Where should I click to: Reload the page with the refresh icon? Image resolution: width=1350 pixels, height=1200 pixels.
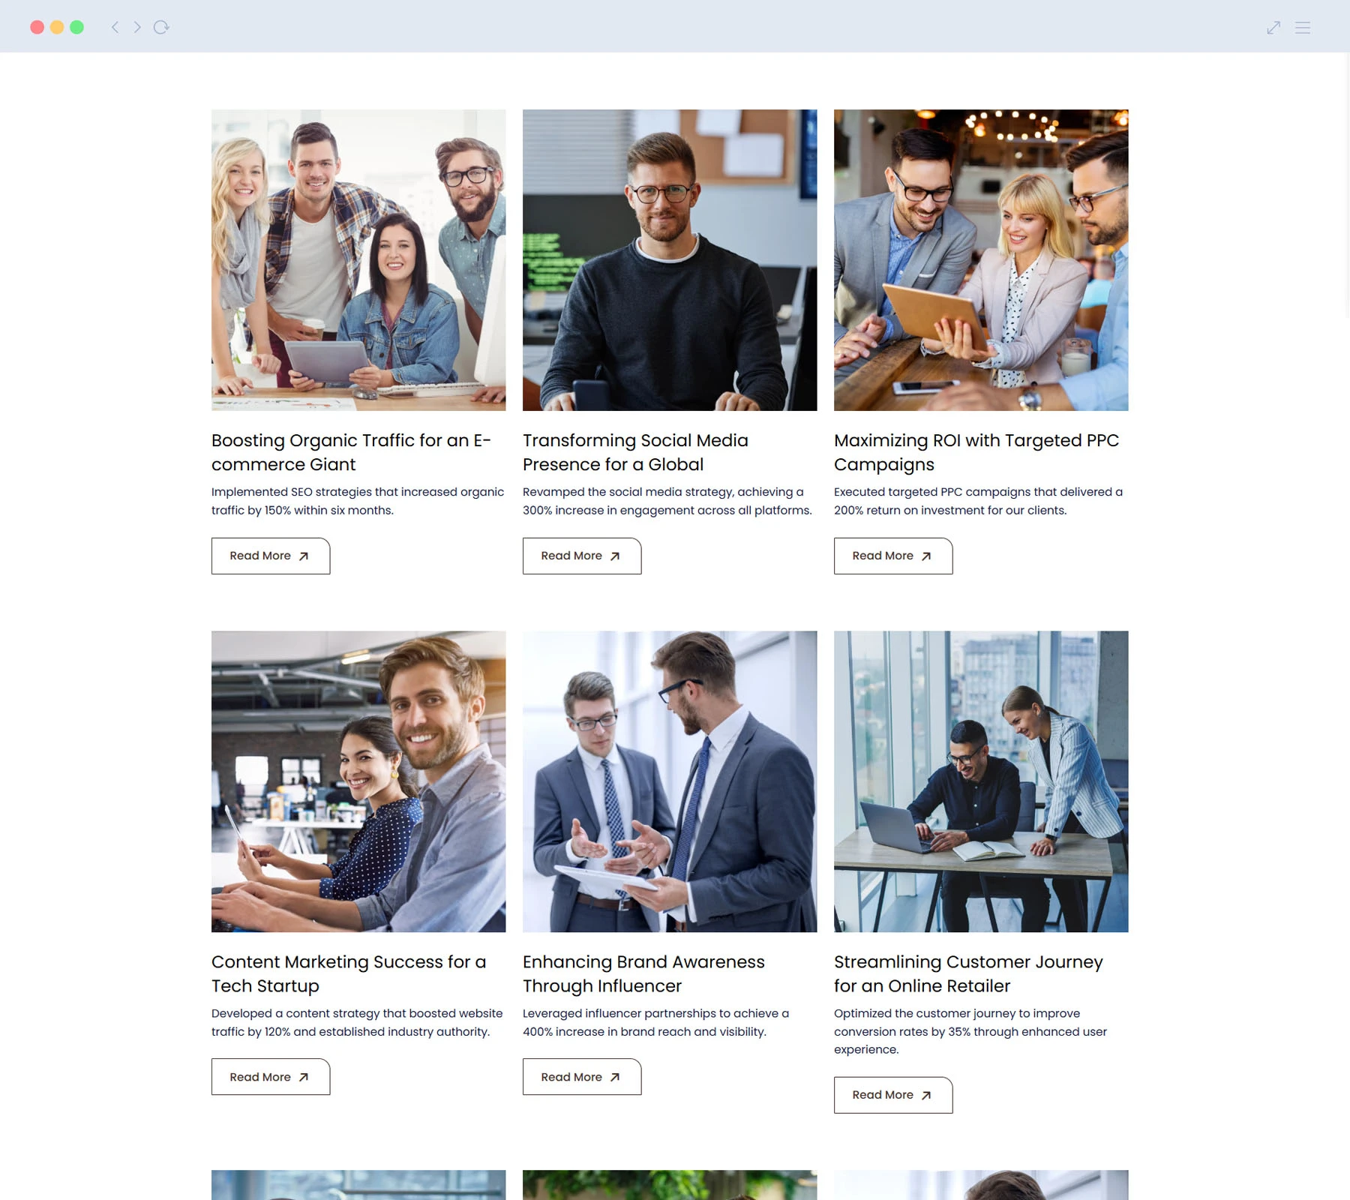161,27
